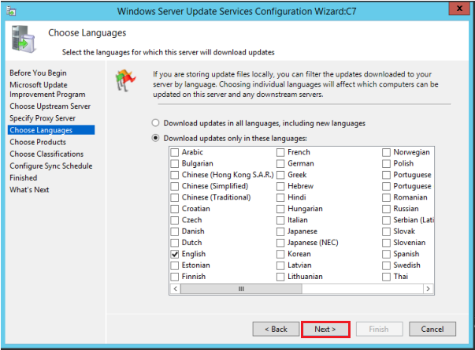Viewport: 475px width, 350px height.
Task: Close the configuration wizard window
Action: point(459,9)
